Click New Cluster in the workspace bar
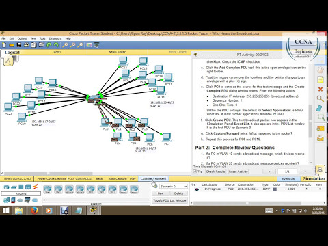This screenshot has width=328, height=246. tap(117, 52)
